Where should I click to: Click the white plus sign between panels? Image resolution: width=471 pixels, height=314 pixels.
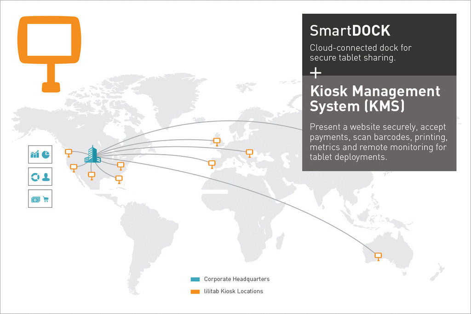pyautogui.click(x=316, y=73)
